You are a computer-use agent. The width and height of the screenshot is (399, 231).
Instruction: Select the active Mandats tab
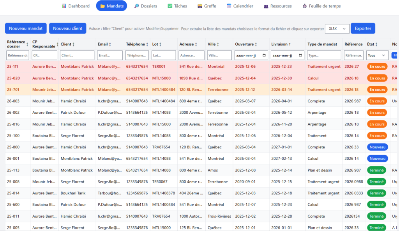point(111,6)
